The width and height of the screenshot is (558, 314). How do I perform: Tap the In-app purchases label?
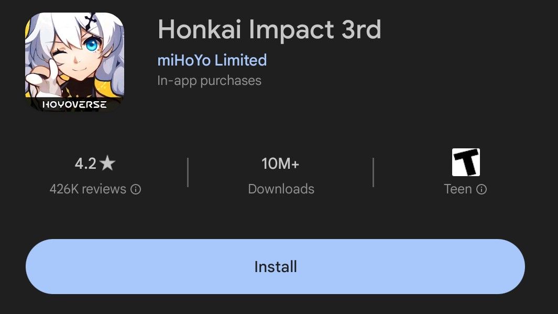(209, 80)
